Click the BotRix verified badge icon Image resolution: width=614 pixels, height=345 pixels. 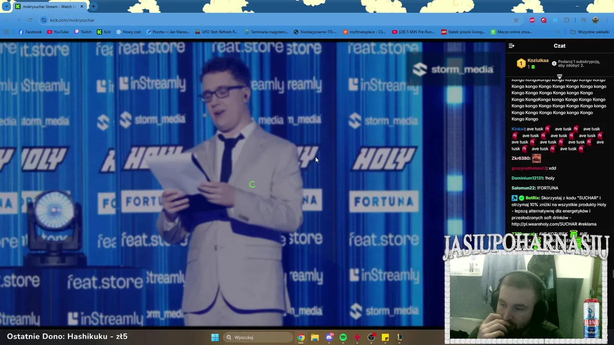click(x=521, y=198)
